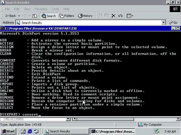Open the Files or Folders dropdown arrow

tap(68, 119)
